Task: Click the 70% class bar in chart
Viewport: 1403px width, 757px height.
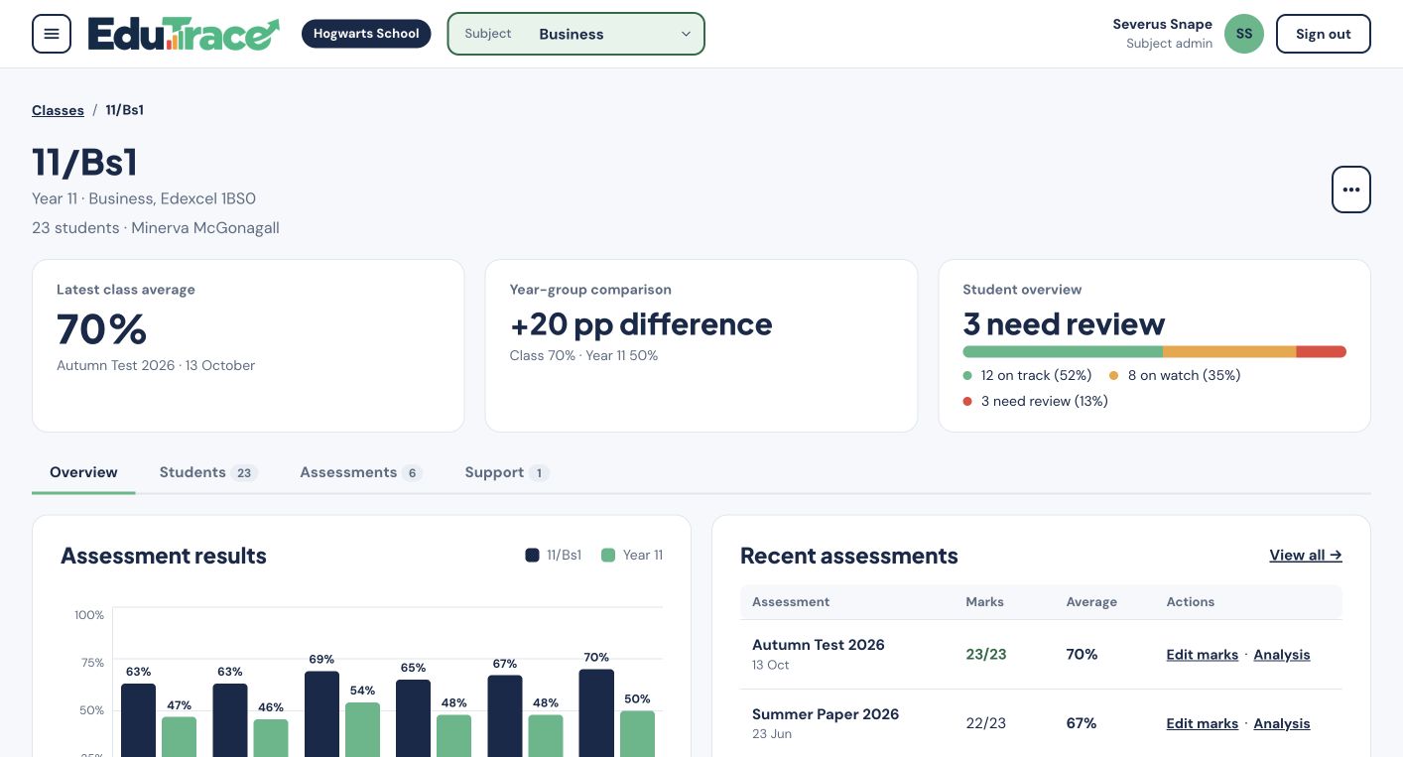Action: pos(596,712)
